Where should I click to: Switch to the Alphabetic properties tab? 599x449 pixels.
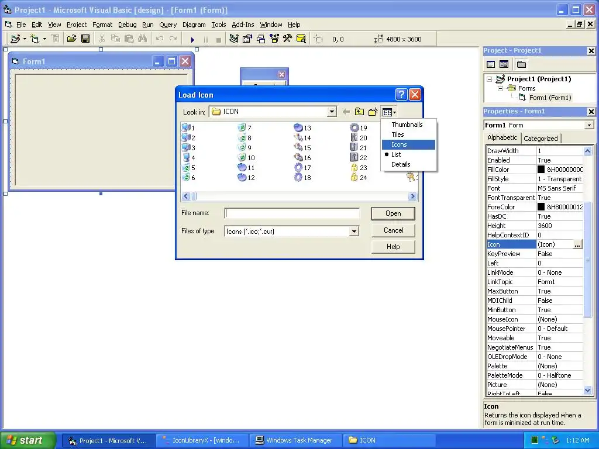point(502,137)
